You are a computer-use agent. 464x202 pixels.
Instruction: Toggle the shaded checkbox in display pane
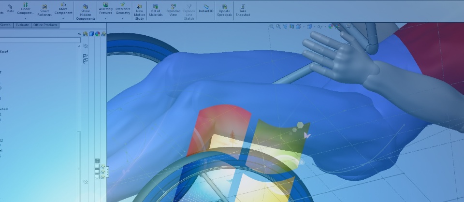(x=97, y=161)
